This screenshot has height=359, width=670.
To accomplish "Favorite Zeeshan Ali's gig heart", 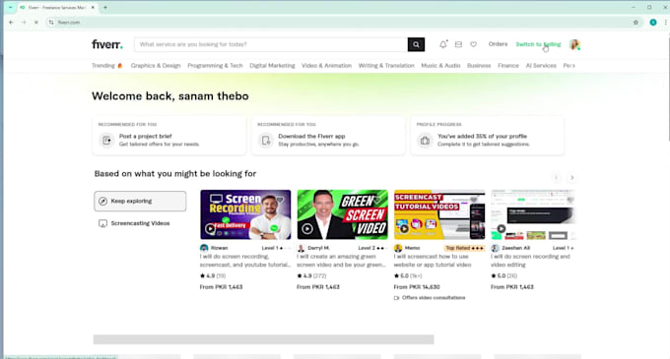I will click(x=570, y=199).
